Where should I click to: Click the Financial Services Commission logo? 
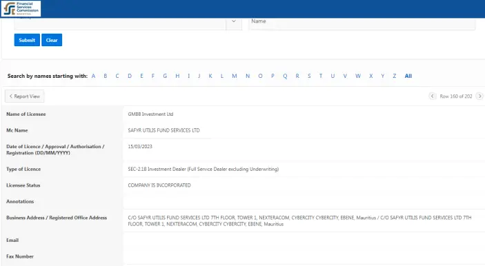pyautogui.click(x=21, y=8)
